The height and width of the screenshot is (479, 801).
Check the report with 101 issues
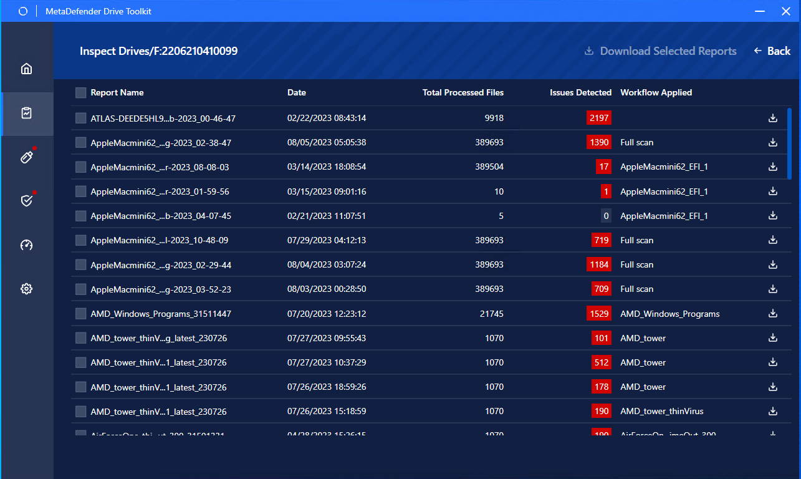80,338
